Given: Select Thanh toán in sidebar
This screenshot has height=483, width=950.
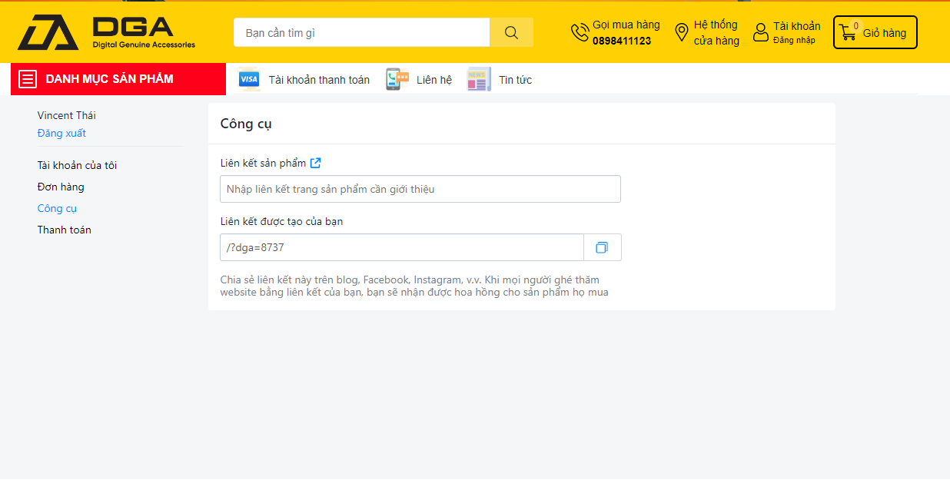Looking at the screenshot, I should (x=65, y=230).
